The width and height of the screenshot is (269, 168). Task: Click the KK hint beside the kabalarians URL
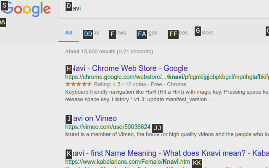197,163
